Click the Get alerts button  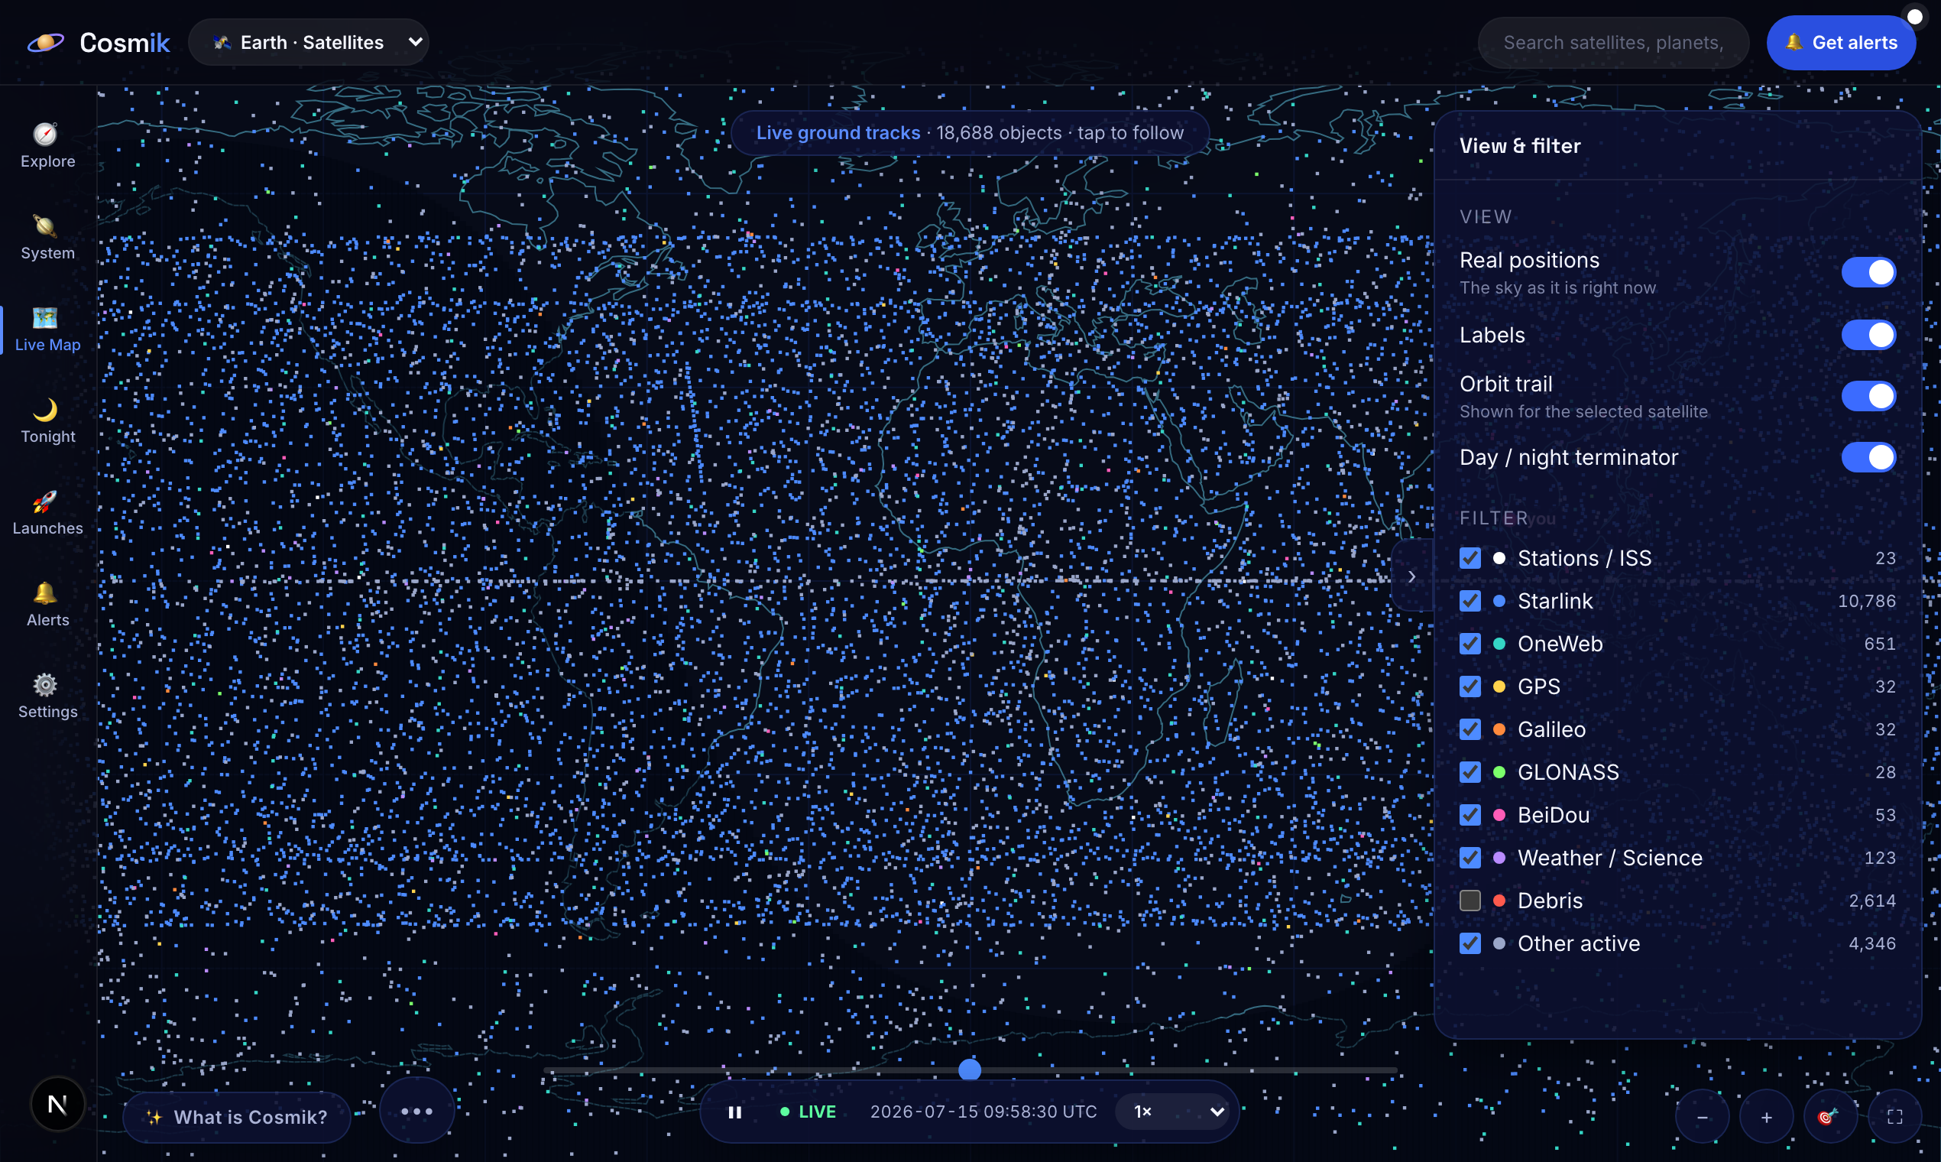click(x=1841, y=42)
